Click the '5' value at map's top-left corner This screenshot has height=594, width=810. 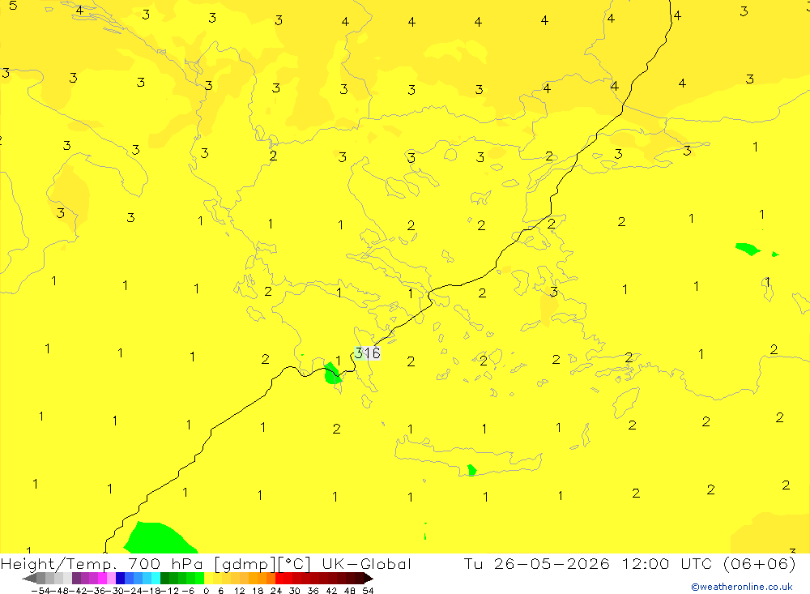pos(13,6)
